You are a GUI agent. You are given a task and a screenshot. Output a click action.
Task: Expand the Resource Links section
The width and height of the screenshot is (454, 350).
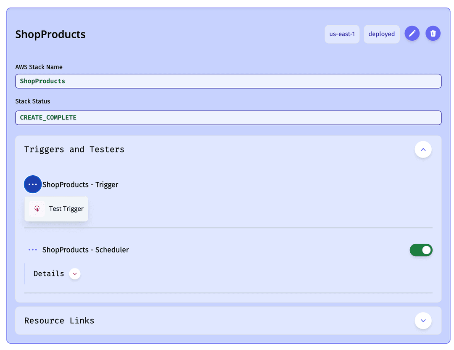pos(423,321)
